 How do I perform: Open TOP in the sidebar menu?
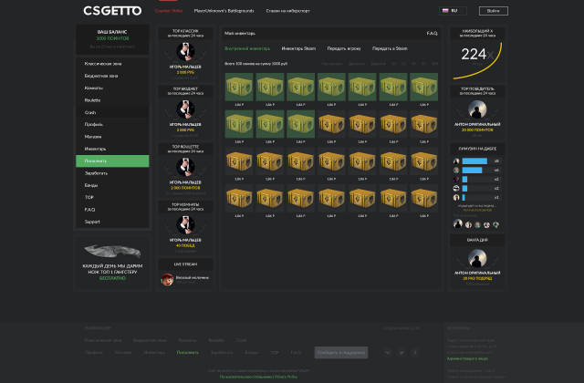[x=112, y=197]
